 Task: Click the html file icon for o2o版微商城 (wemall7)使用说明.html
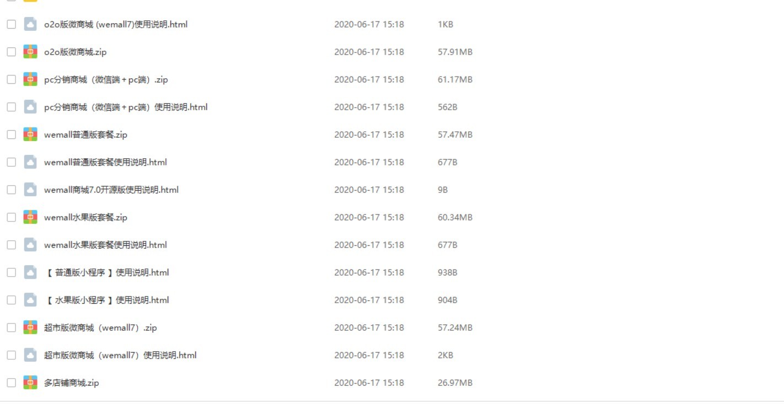point(30,24)
